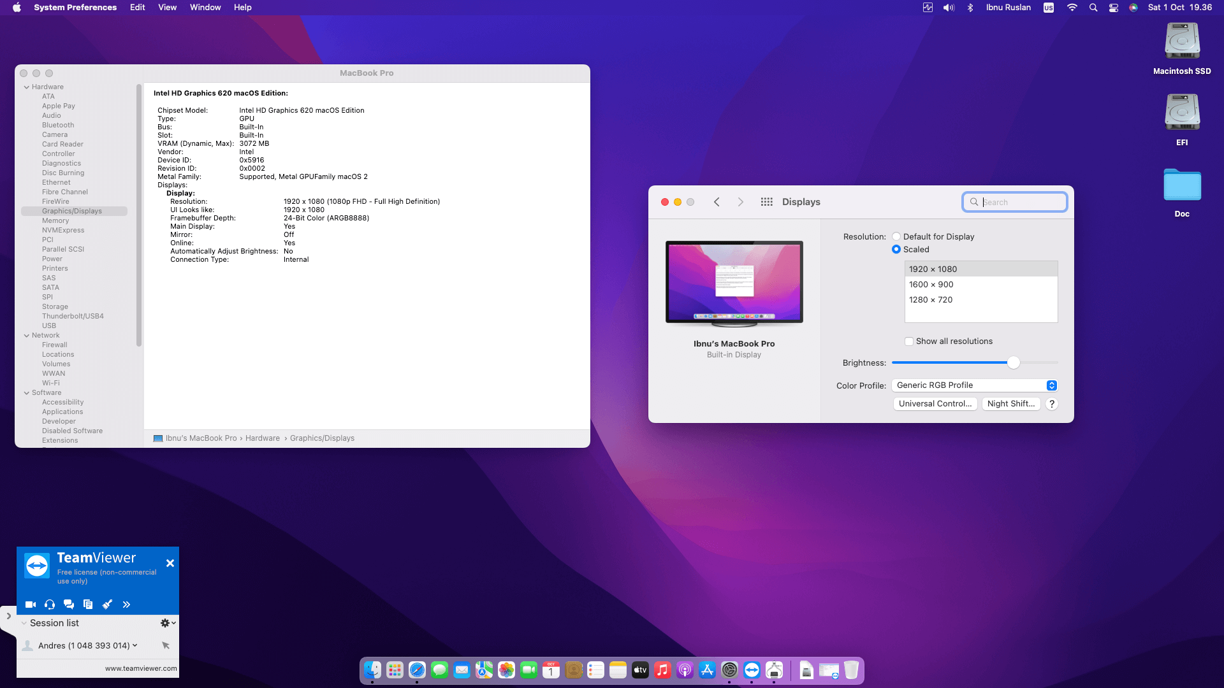The width and height of the screenshot is (1224, 688).
Task: Click the remote control cursor icon beside Andres
Action: coord(166,645)
